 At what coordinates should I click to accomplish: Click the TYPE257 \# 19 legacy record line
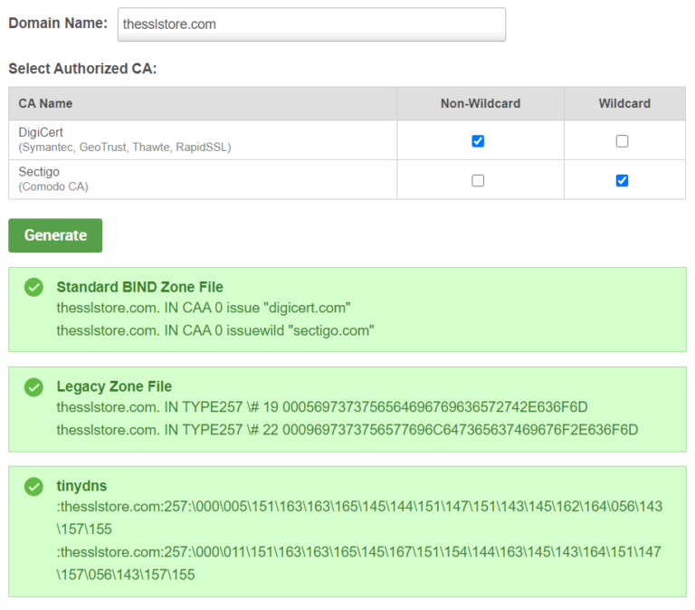point(321,407)
